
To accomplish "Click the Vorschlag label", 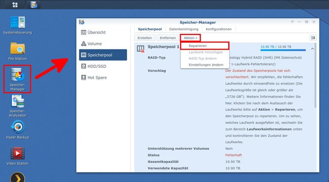I will pyautogui.click(x=157, y=71).
